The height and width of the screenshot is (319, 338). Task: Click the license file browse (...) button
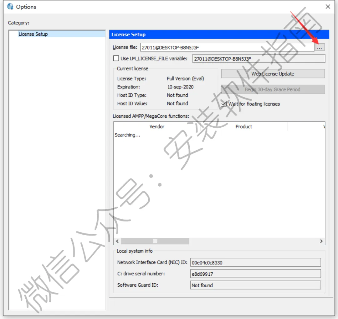[x=320, y=47]
